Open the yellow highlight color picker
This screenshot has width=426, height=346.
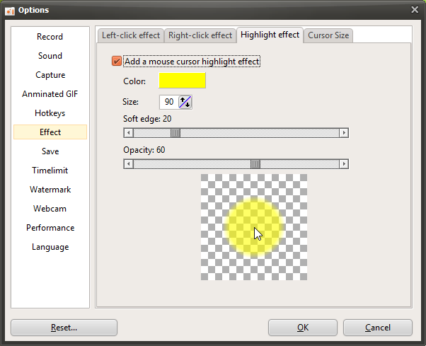tap(182, 81)
